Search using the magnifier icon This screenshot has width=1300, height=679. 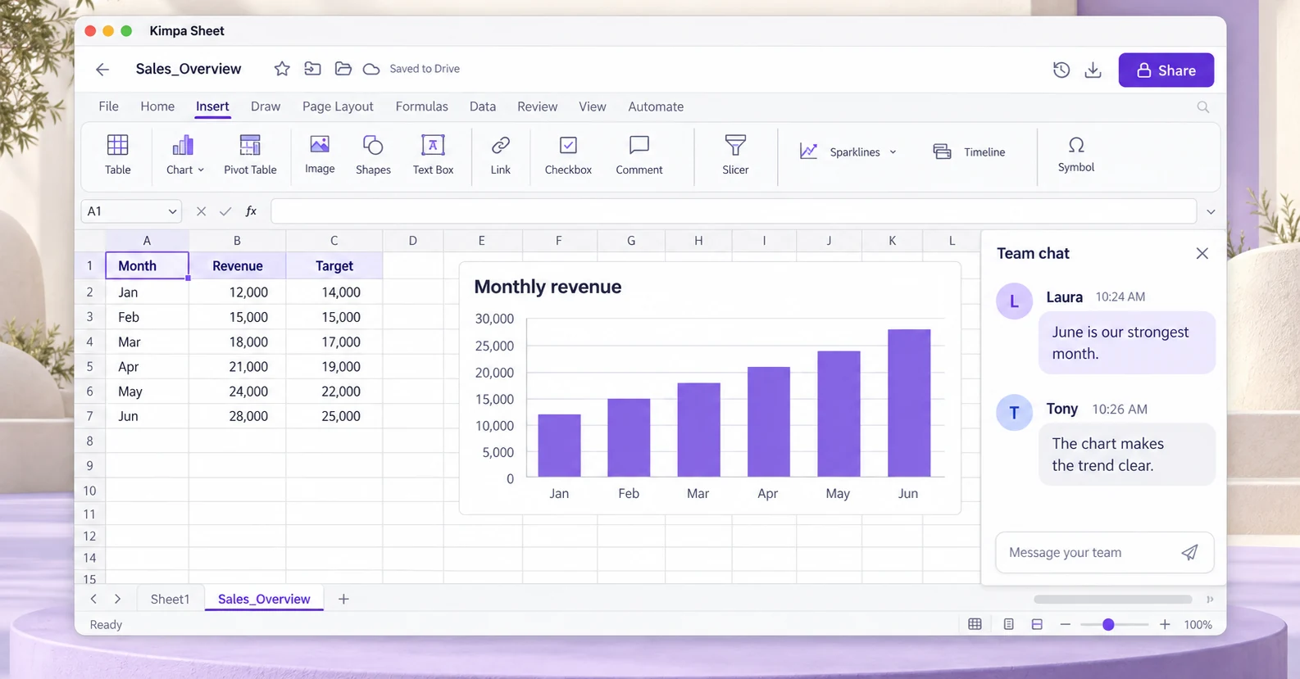pos(1202,107)
